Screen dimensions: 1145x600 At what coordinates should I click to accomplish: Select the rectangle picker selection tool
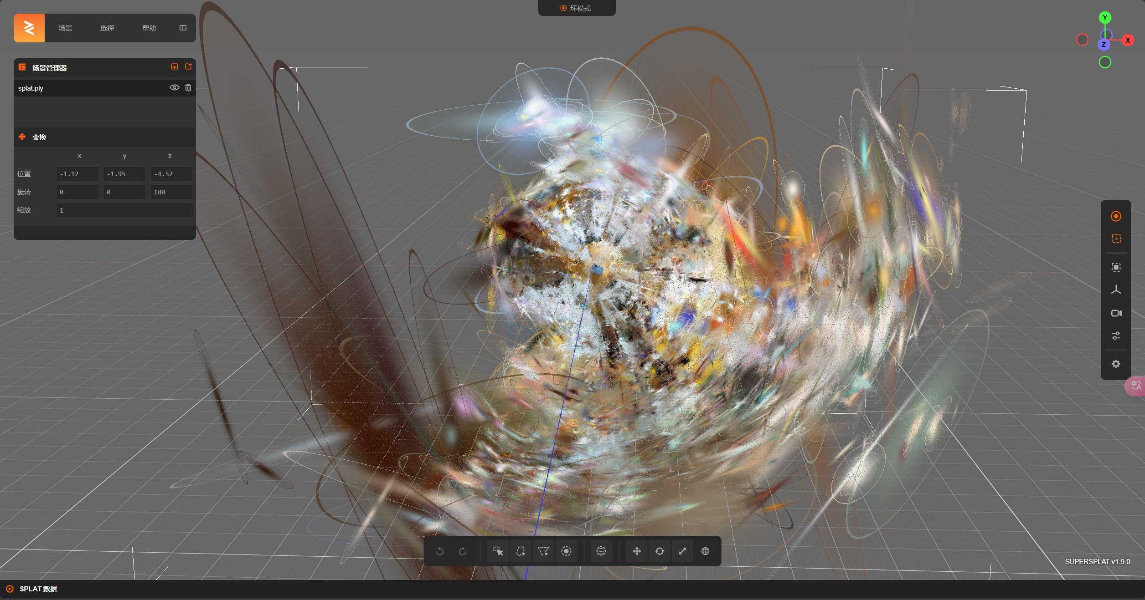click(x=498, y=551)
